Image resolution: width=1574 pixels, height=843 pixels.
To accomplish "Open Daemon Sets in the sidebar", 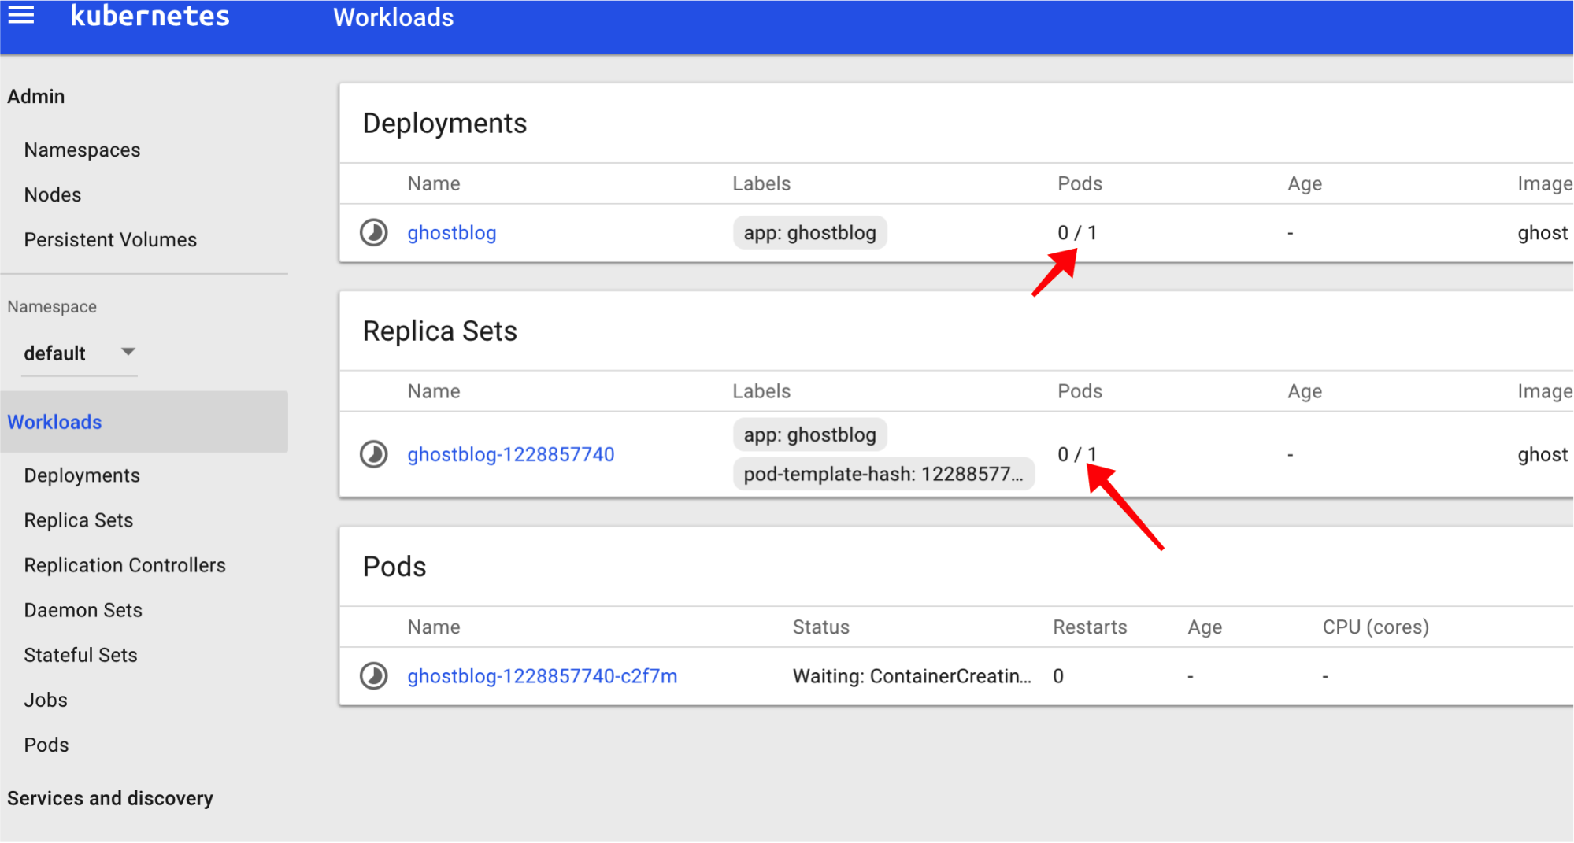I will 83,610.
